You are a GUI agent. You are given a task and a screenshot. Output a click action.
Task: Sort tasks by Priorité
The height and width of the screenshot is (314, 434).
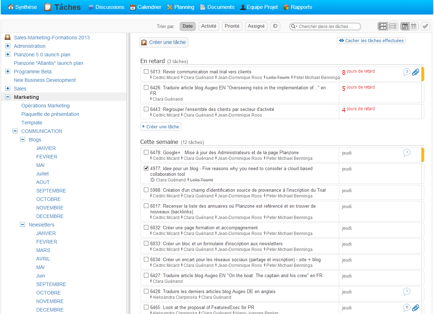pyautogui.click(x=232, y=26)
